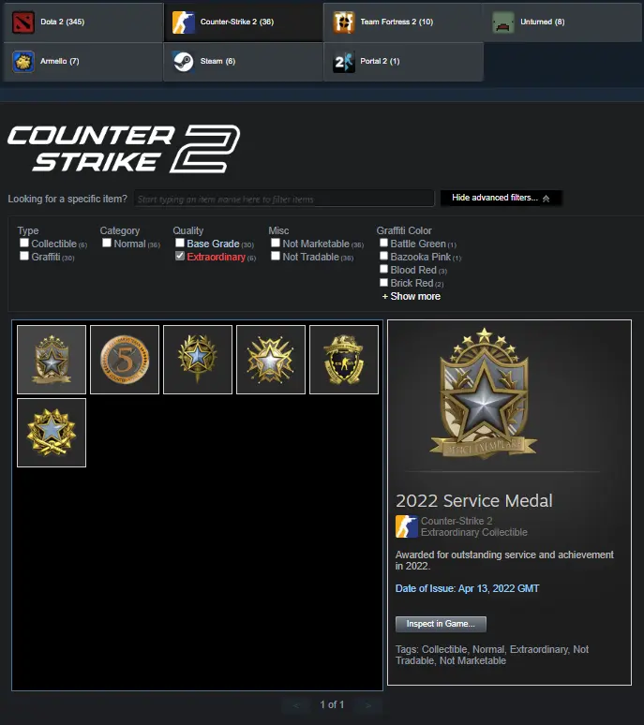The image size is (644, 725).
Task: Check the Collectible type filter
Action: click(x=24, y=243)
